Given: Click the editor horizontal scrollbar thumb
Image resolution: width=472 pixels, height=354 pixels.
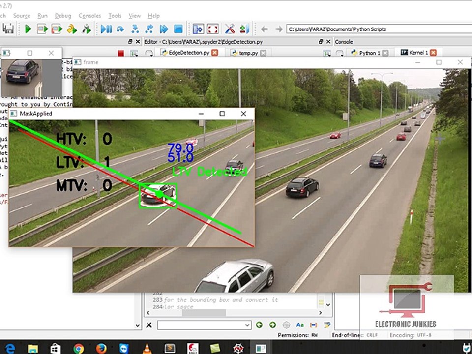Looking at the screenshot, I should (x=204, y=313).
